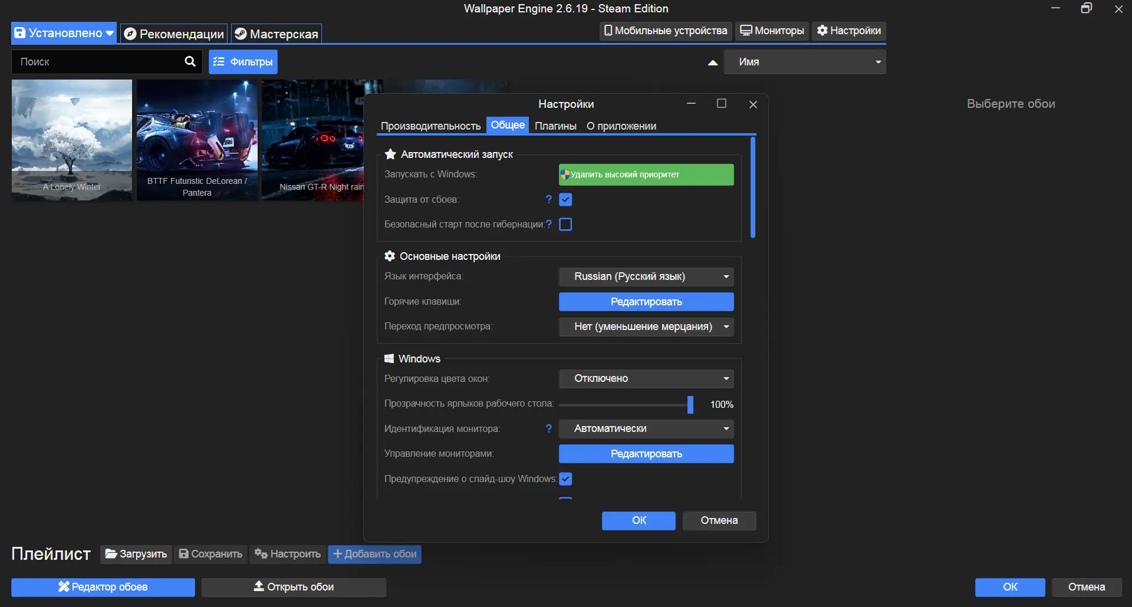Toggle Защита от сбоев checkbox
This screenshot has height=607, width=1132.
(565, 199)
